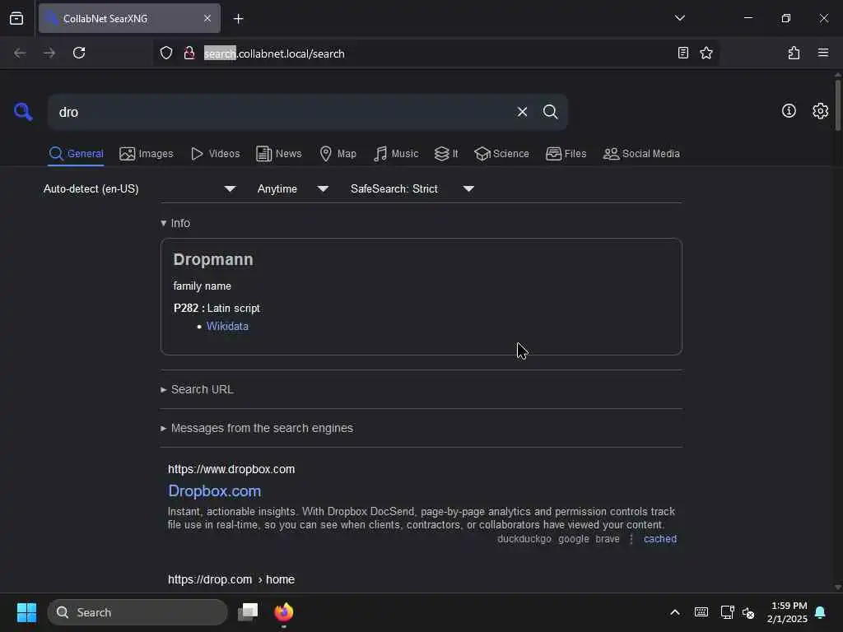Open the muted volume tray icon
Viewport: 843px width, 632px height.
pyautogui.click(x=748, y=612)
